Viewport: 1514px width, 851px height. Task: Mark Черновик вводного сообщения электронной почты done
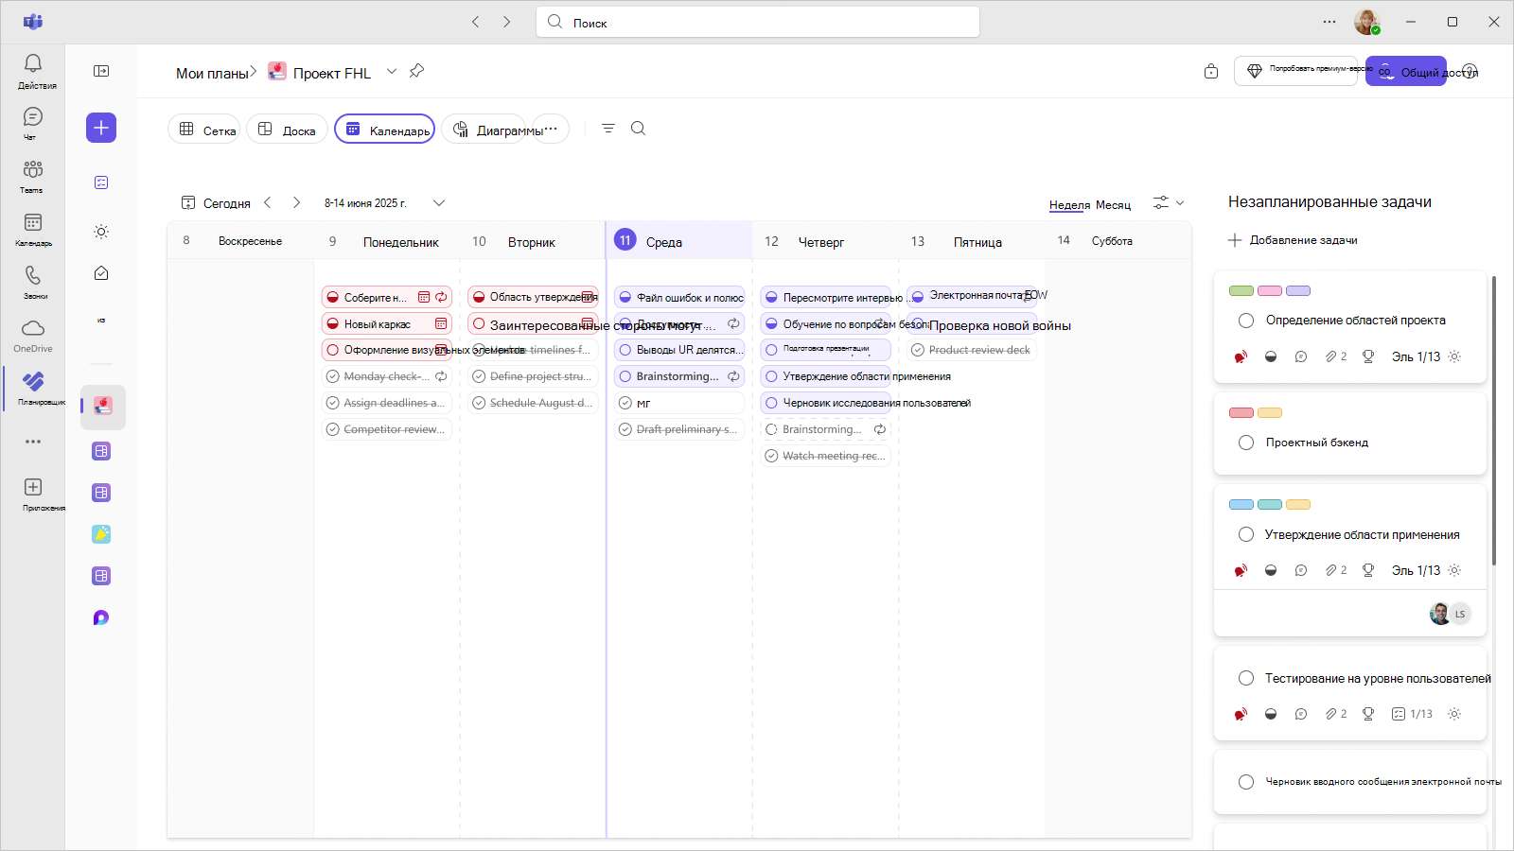coord(1246,782)
